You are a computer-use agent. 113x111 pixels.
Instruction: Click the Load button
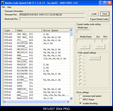[94, 14]
